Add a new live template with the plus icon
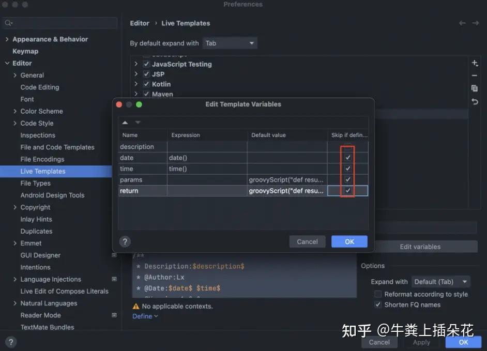The width and height of the screenshot is (487, 351). click(475, 63)
